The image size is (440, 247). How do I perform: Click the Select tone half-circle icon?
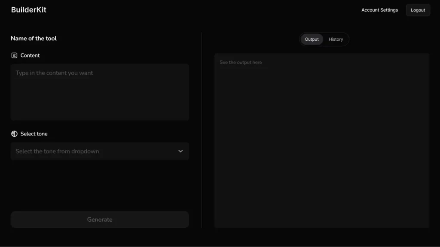[14, 133]
